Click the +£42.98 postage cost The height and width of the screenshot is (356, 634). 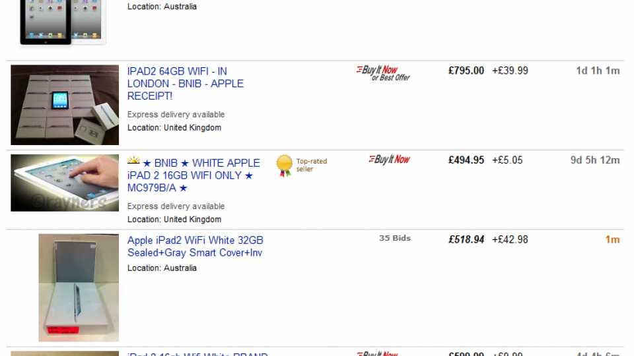(510, 240)
